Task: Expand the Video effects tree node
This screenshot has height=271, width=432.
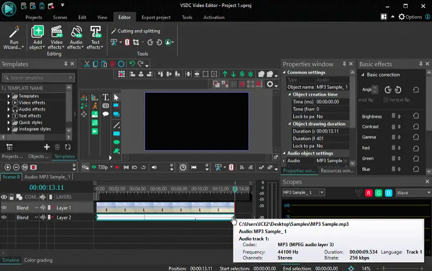Action: coord(9,103)
